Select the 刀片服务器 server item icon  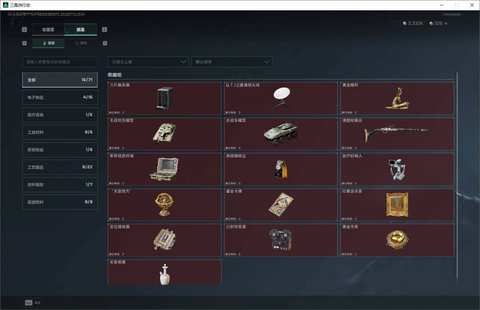pyautogui.click(x=164, y=98)
